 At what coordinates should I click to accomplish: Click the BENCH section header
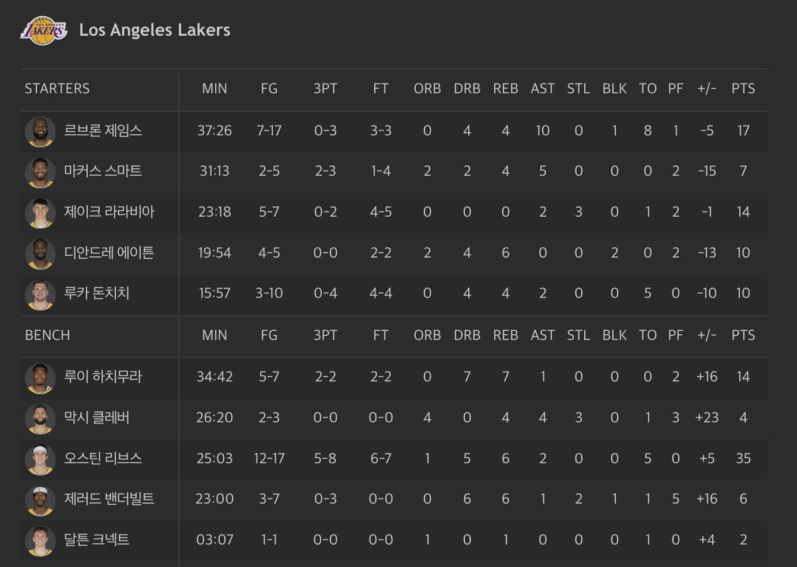(x=47, y=335)
